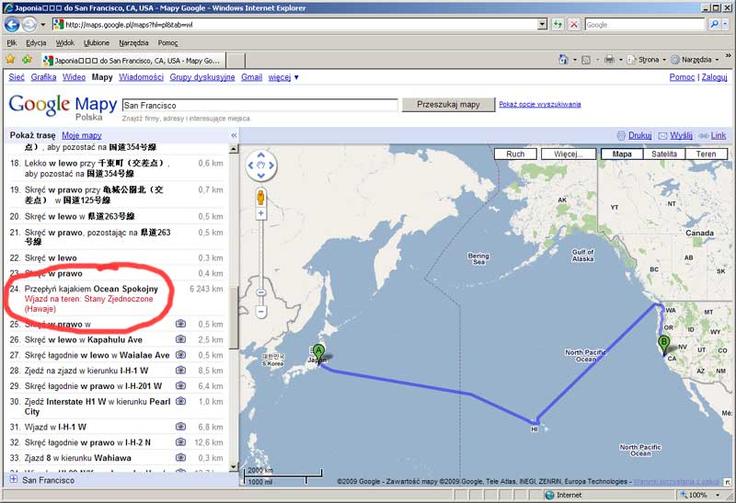Click the zoom out minus button
This screenshot has height=503, width=736.
click(x=261, y=311)
